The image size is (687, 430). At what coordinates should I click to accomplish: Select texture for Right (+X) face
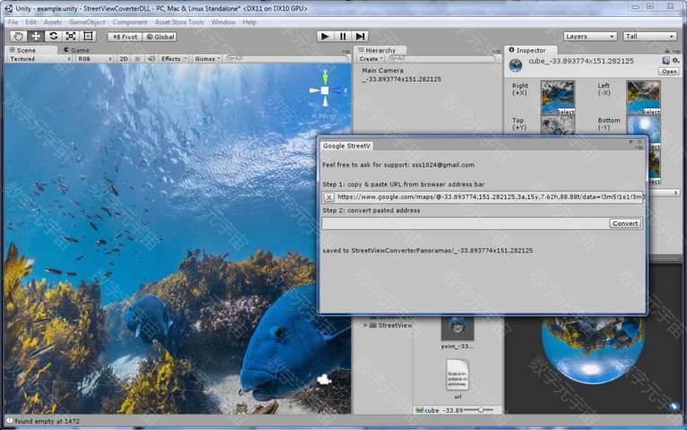(x=565, y=112)
